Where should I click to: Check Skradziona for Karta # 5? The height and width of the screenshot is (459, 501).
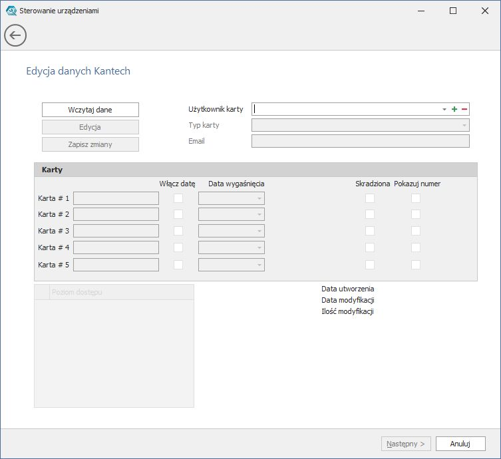370,265
